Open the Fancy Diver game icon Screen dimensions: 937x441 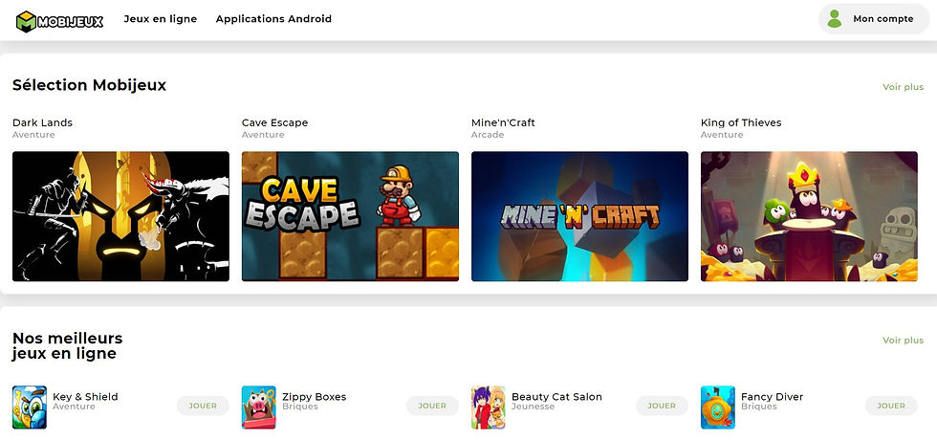[x=718, y=407]
